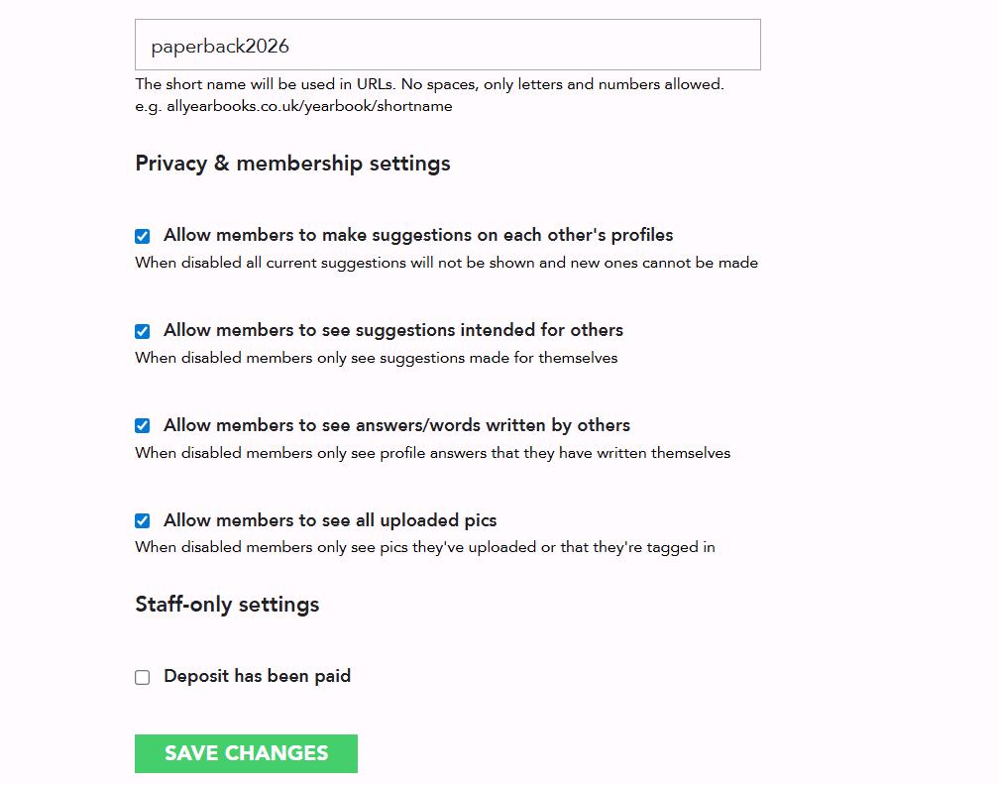Screen dimensions: 997x785
Task: Click the 'profile answers that they have written' description
Action: point(433,453)
